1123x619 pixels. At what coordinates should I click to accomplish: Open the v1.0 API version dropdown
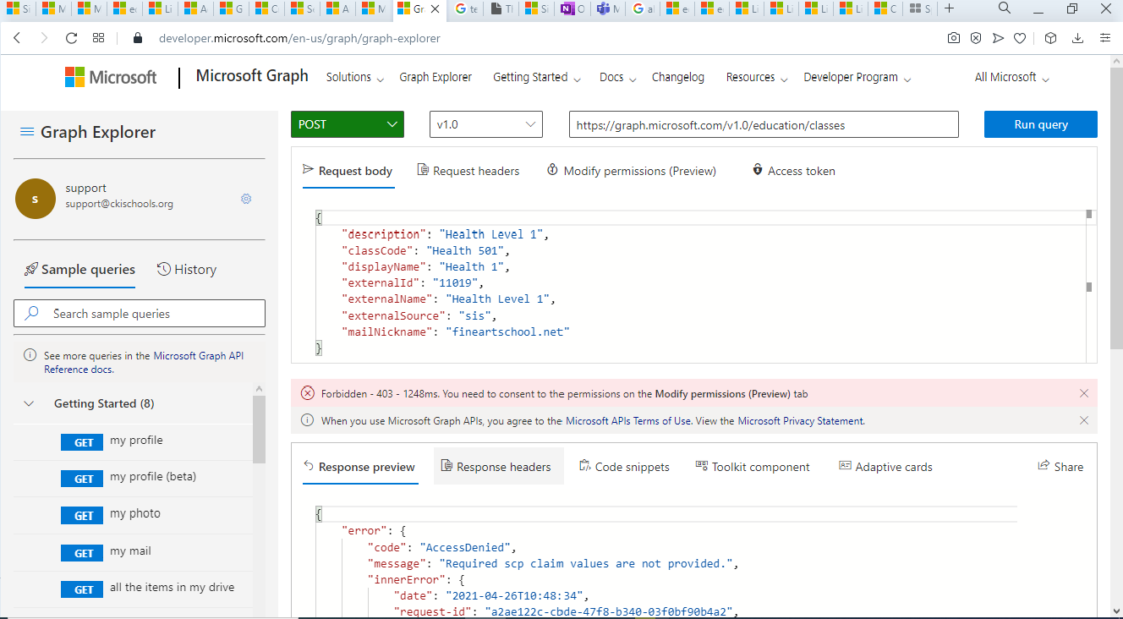[x=486, y=124]
